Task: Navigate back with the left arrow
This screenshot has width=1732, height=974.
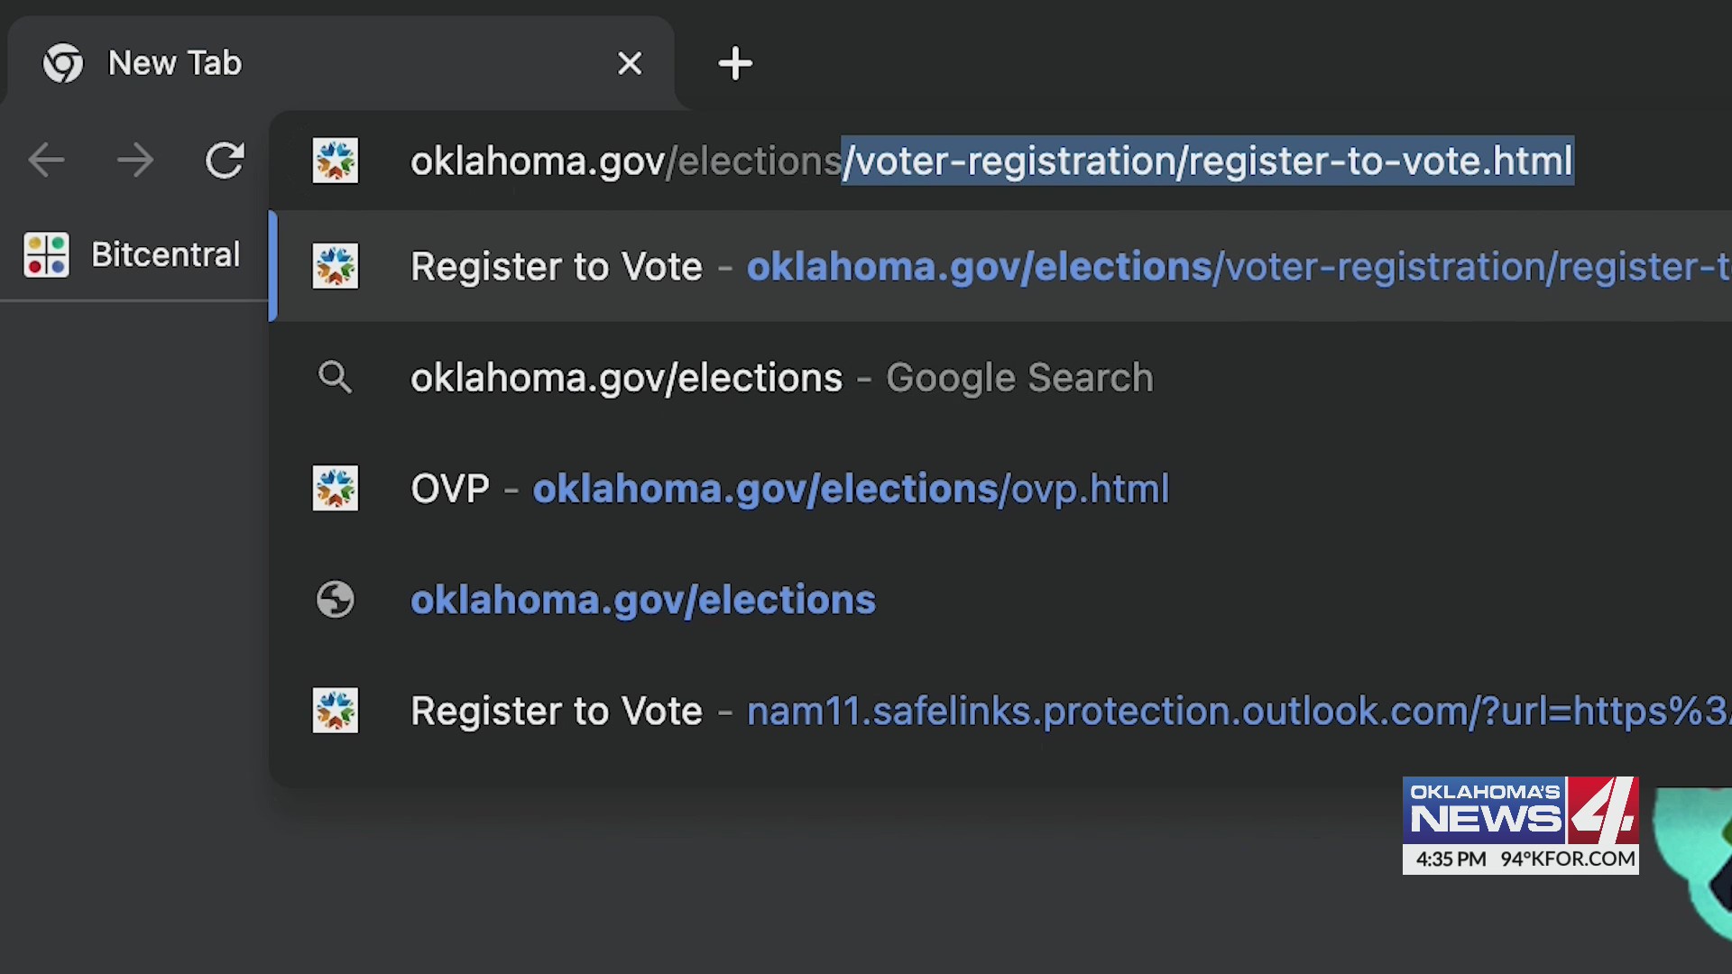Action: coord(47,161)
